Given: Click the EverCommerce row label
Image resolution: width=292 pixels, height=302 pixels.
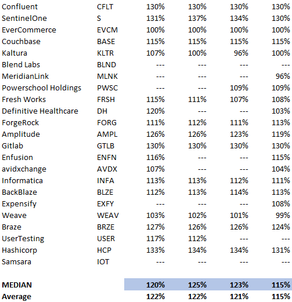Looking at the screenshot, I should click(x=29, y=30).
